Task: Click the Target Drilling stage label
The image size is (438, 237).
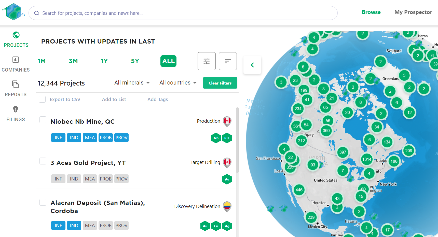Action: coord(205,162)
